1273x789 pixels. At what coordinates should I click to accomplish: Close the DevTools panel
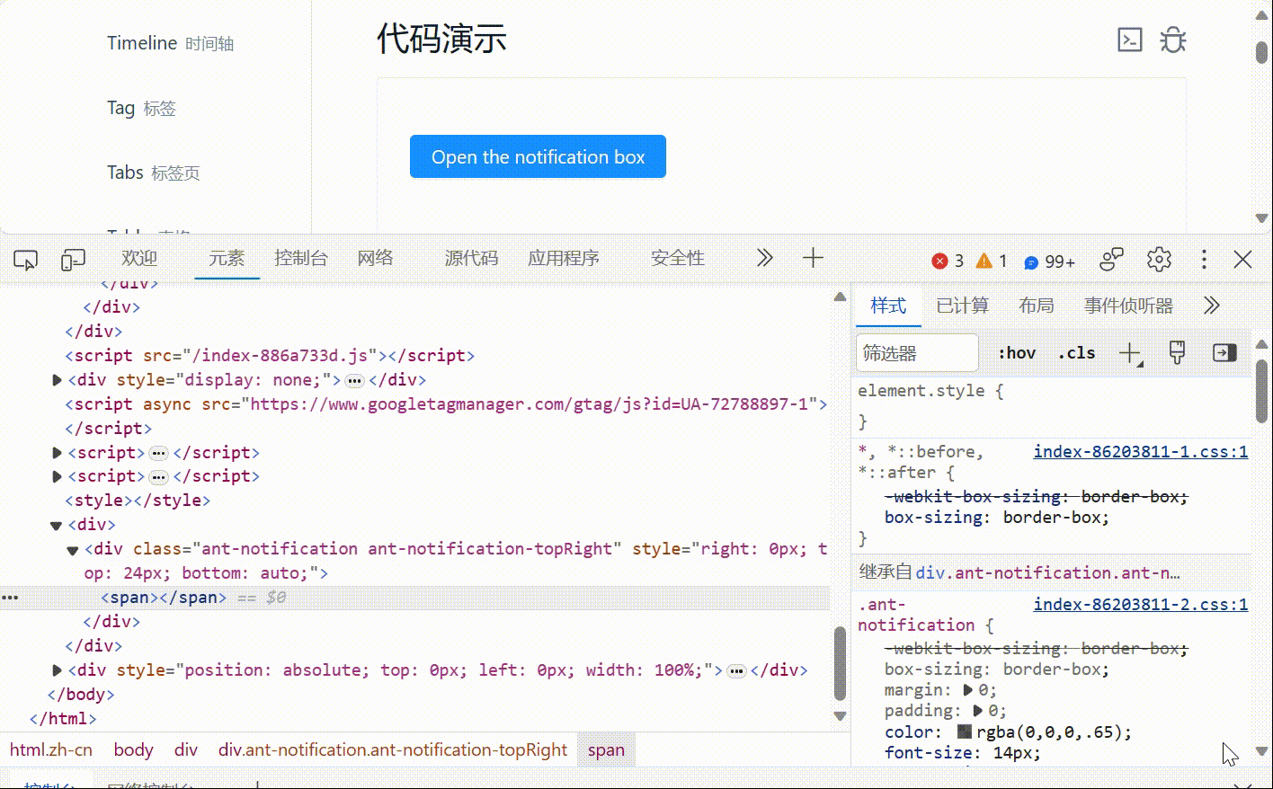point(1242,259)
